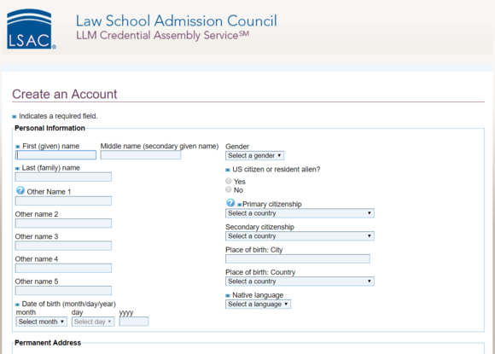Select No for US citizen or resident alien

[228, 189]
